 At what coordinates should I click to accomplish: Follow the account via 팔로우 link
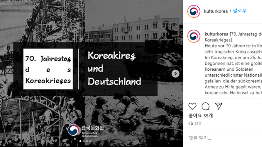(x=240, y=11)
